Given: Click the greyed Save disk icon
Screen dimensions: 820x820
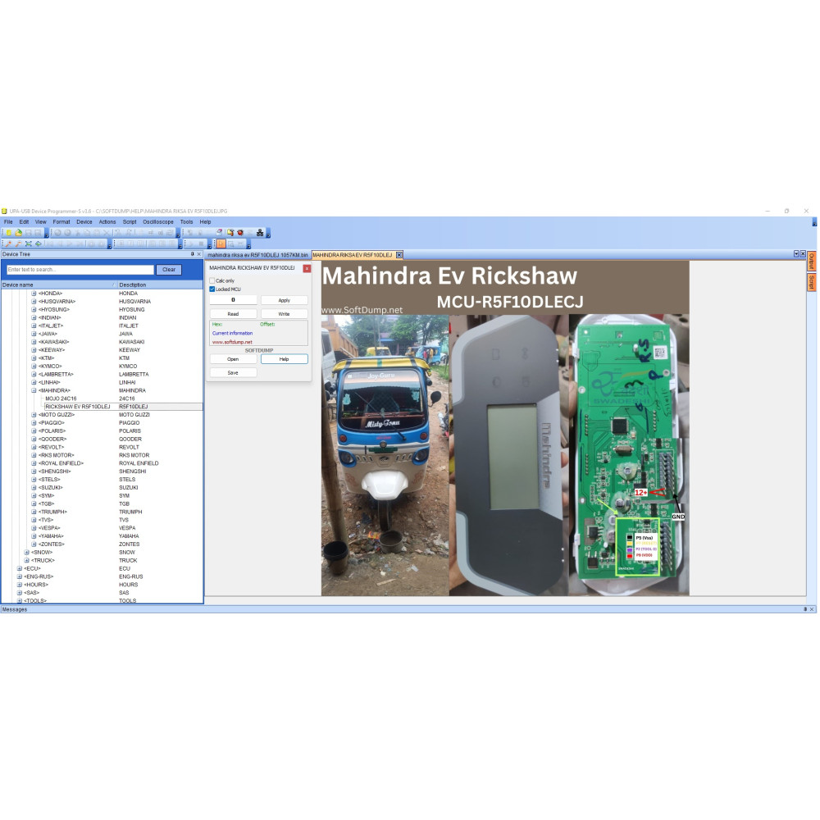Looking at the screenshot, I should 28,233.
